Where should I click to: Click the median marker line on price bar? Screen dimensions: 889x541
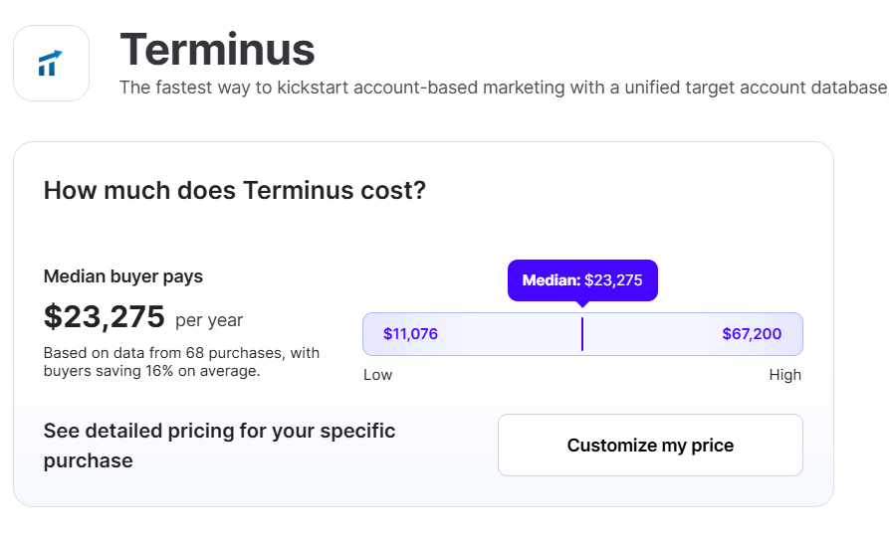point(582,334)
